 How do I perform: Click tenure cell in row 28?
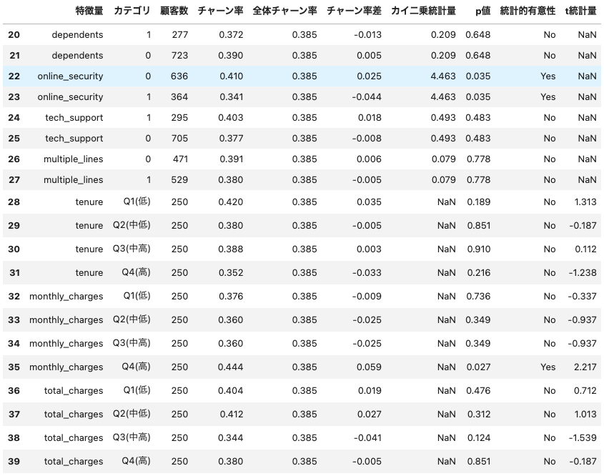tap(89, 202)
